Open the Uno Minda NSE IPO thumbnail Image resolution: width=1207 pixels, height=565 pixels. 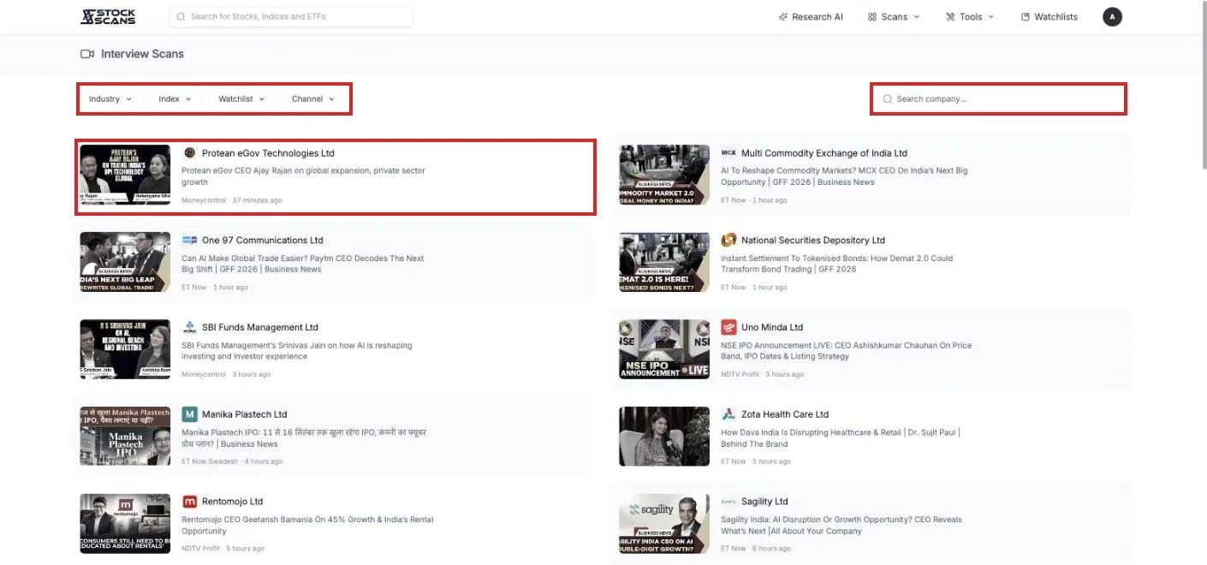(664, 349)
